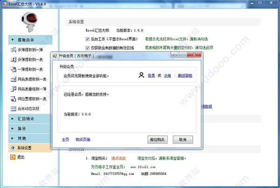
Task: Click the 同名表重组到一簿 icon in sidebar
Action: click(x=14, y=89)
